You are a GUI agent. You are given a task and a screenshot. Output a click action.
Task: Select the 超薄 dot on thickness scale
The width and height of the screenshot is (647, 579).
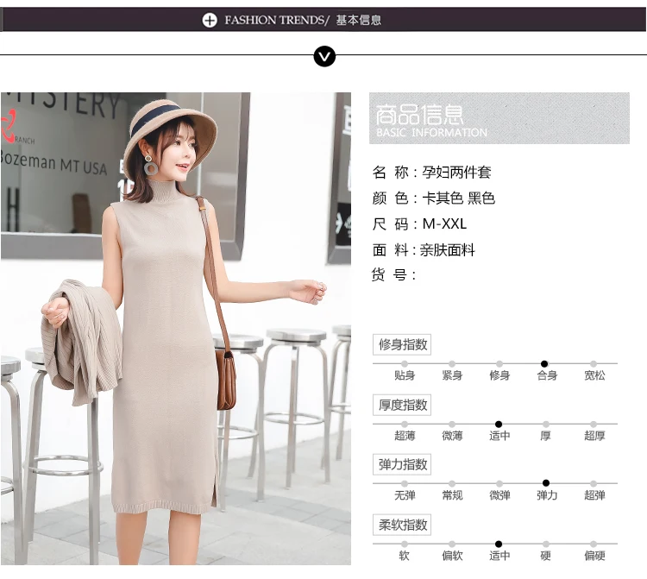click(x=405, y=424)
